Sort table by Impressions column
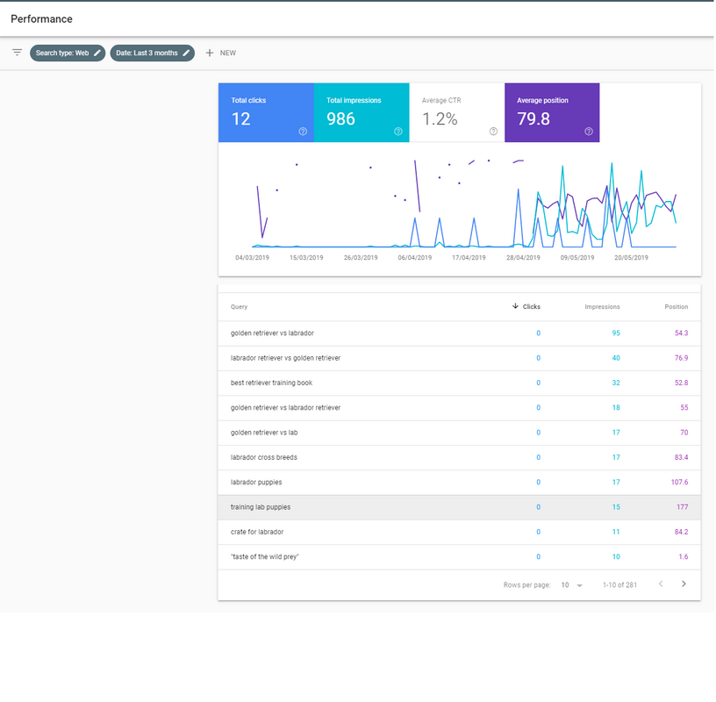716x702 pixels. click(x=602, y=307)
